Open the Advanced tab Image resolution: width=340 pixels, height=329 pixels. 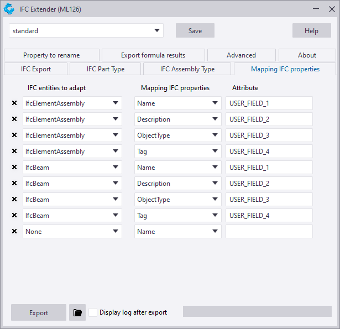pos(242,55)
